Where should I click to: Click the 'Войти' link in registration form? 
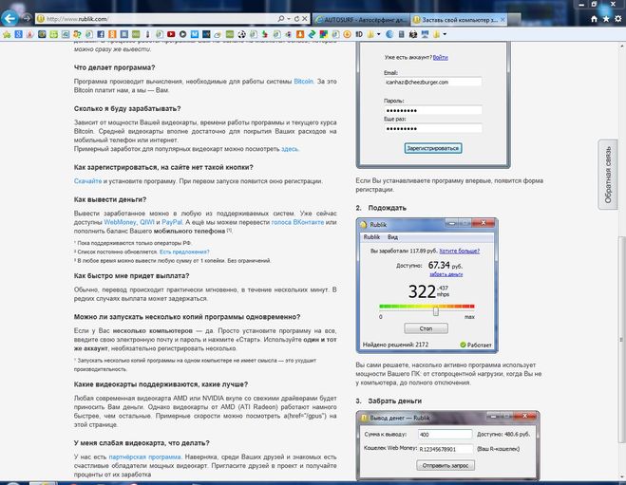pyautogui.click(x=441, y=58)
